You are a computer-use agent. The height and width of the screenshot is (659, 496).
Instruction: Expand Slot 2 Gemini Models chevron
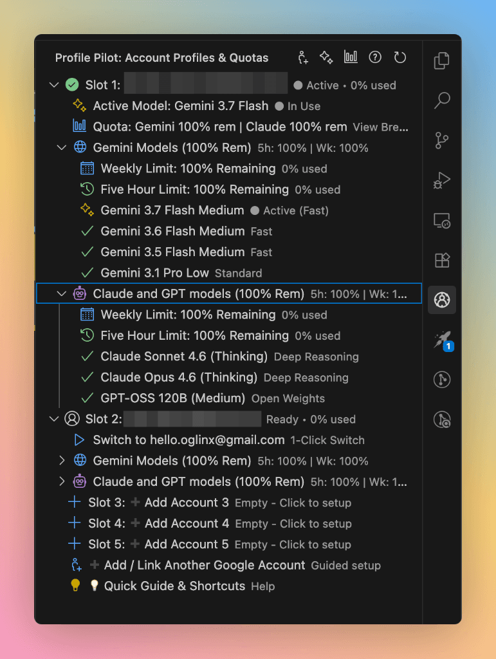coord(62,461)
